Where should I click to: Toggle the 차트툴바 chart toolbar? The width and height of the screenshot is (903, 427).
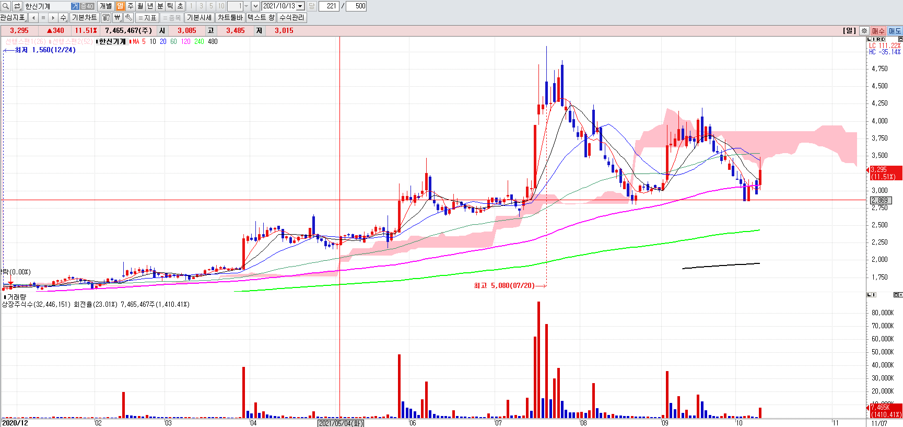(230, 17)
